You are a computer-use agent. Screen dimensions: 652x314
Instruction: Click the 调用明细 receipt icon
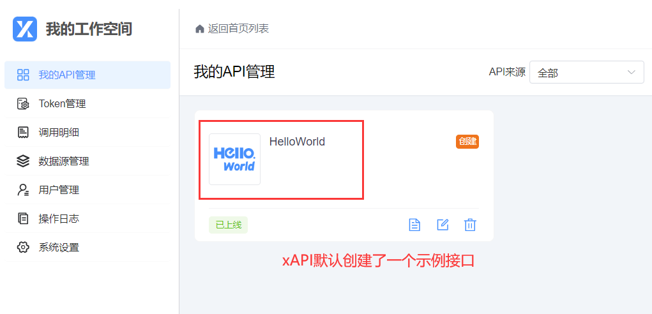tap(23, 133)
